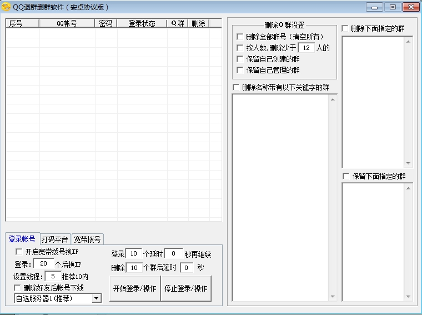Click 登录状态 column header
The height and width of the screenshot is (315, 422).
142,23
